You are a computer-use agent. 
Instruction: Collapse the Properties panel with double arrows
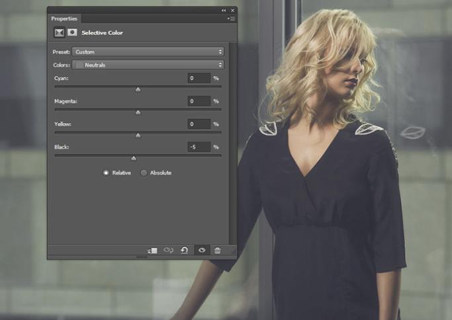(224, 11)
